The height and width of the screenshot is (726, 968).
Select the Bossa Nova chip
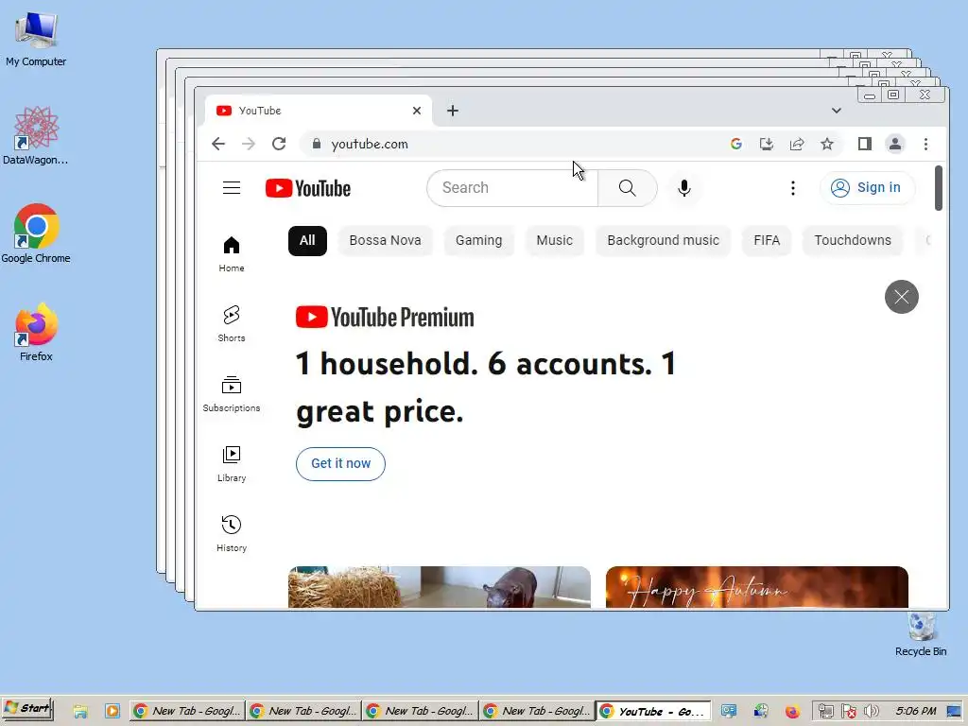(386, 241)
